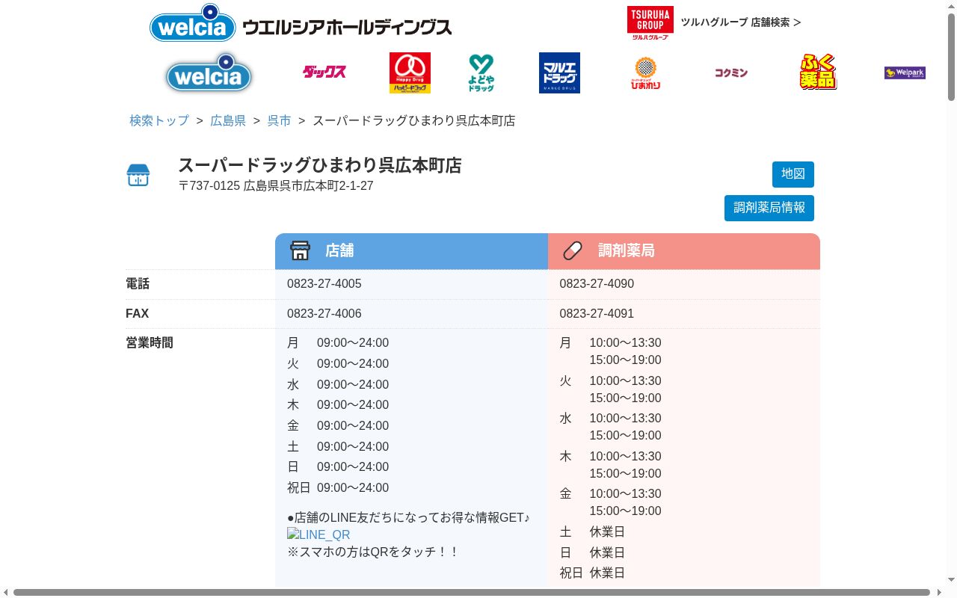Click the ※スマホの方はQRをタッチ note
Image resolution: width=957 pixels, height=598 pixels.
point(373,552)
